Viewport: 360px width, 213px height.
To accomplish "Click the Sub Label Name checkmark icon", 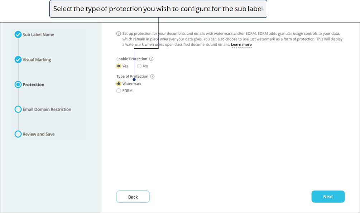I will pyautogui.click(x=18, y=35).
